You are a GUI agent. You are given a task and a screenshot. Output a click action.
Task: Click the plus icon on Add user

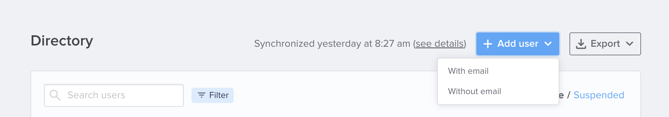[x=487, y=44]
